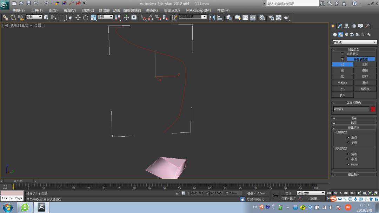This screenshot has height=213, width=379.
Task: Expand the 渲染 rollout
Action: pyautogui.click(x=354, y=118)
